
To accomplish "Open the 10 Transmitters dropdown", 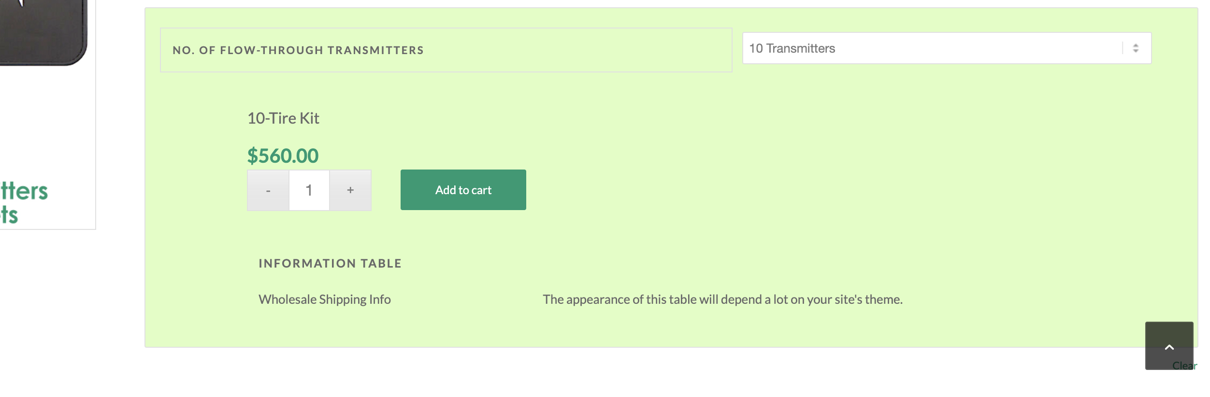I will point(947,48).
